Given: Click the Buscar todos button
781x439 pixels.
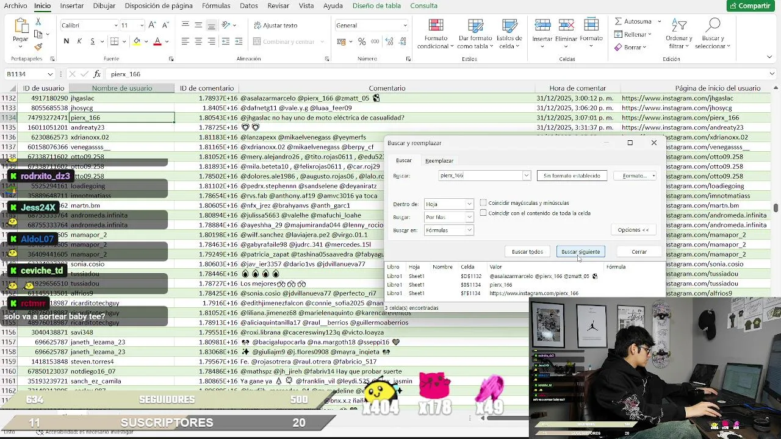Looking at the screenshot, I should coord(527,251).
